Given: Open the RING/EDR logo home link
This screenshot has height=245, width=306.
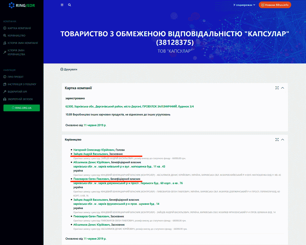Looking at the screenshot, I should 22,5.
